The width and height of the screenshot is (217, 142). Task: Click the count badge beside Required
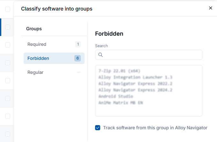pyautogui.click(x=78, y=44)
